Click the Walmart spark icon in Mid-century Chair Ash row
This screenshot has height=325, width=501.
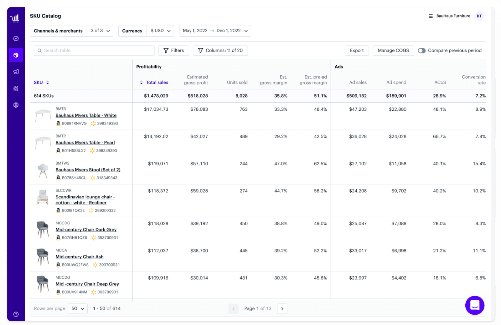[x=95, y=265]
